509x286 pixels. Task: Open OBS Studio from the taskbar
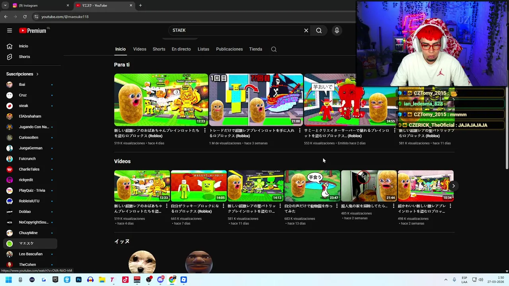(149, 280)
